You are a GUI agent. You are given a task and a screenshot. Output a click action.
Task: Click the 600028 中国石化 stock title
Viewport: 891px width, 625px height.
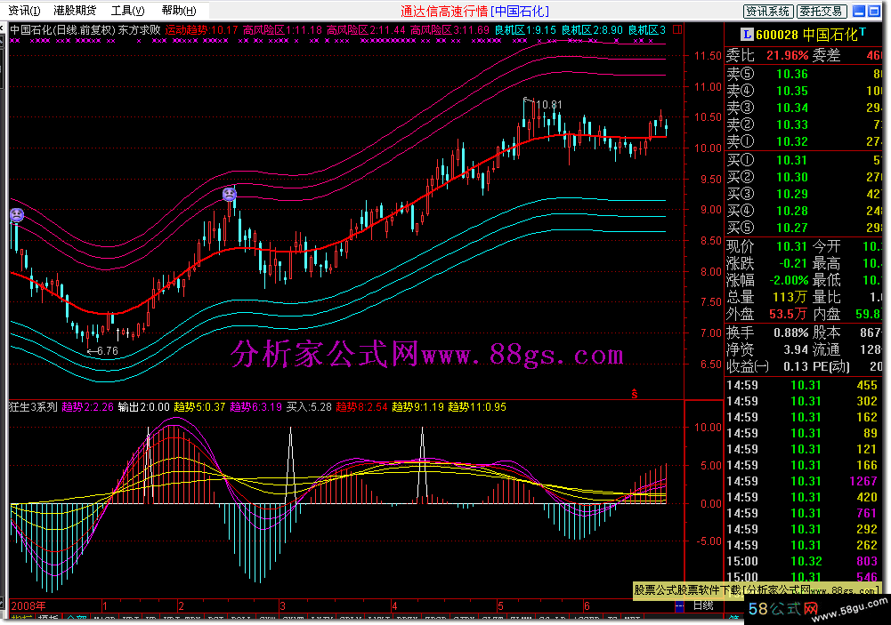(x=806, y=35)
